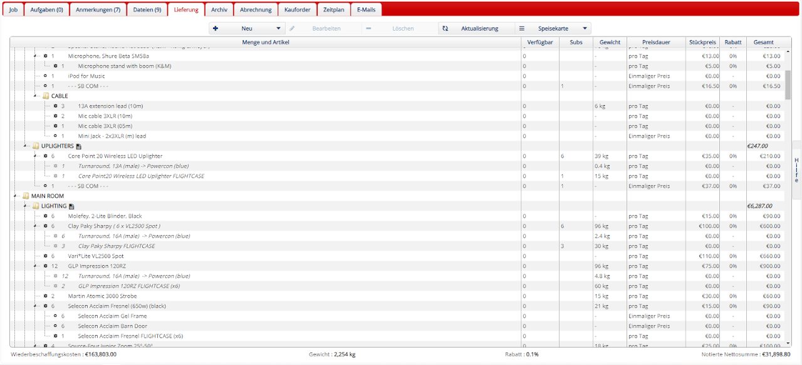Image resolution: width=802 pixels, height=365 pixels.
Task: Click the CABLE folder icon
Action: tap(46, 96)
